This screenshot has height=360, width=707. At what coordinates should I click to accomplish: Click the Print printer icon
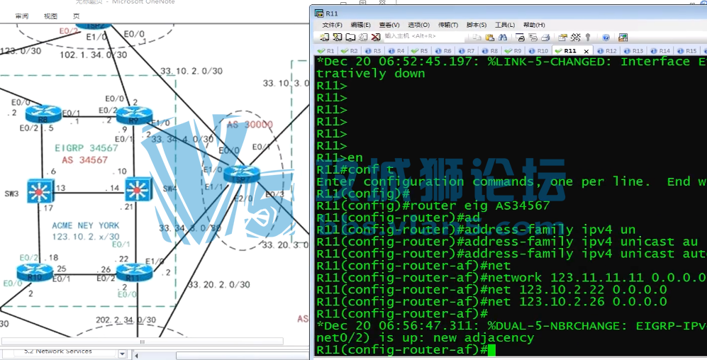[x=545, y=38]
